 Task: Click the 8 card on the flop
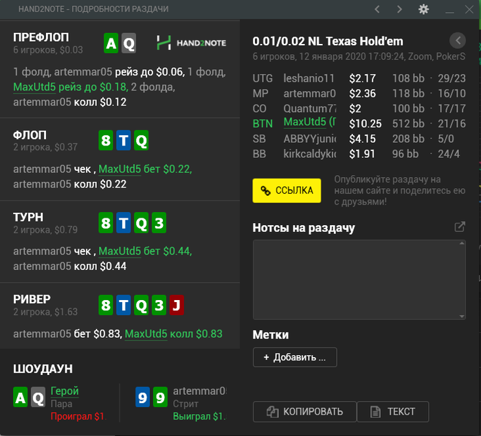106,141
